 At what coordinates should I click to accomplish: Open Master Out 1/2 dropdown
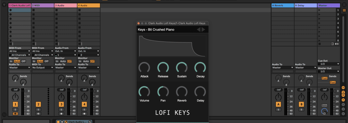(x=329, y=71)
